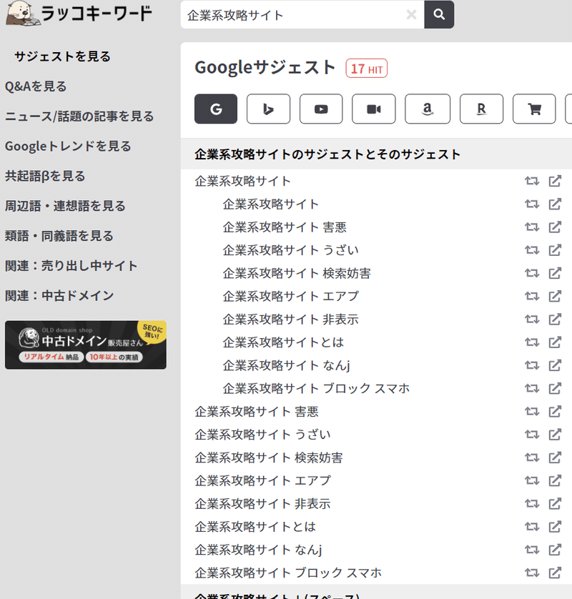Open external link for non-indented ブロック スマホ row

pyautogui.click(x=555, y=573)
